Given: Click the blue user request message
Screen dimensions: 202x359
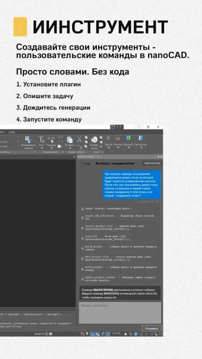Looking at the screenshot, I should [x=131, y=185].
